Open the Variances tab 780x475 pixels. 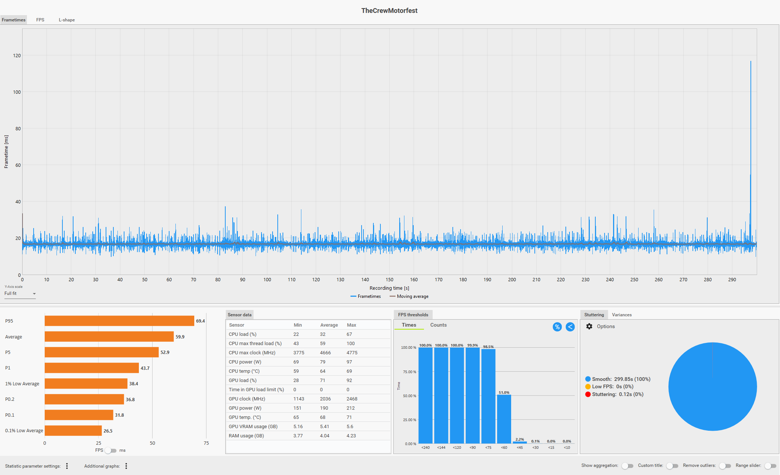tap(622, 315)
